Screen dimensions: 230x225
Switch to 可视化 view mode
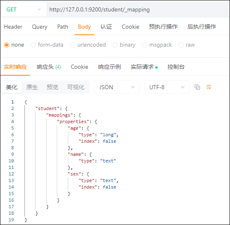pos(76,87)
